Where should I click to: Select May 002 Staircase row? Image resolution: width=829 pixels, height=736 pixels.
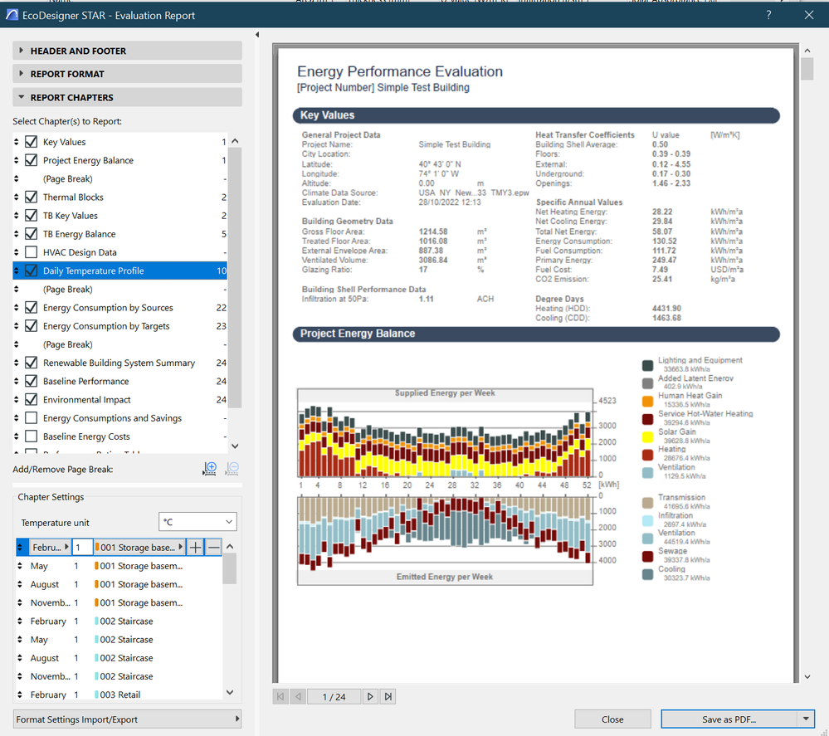click(118, 639)
